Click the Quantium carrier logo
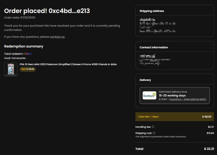 (x=149, y=95)
